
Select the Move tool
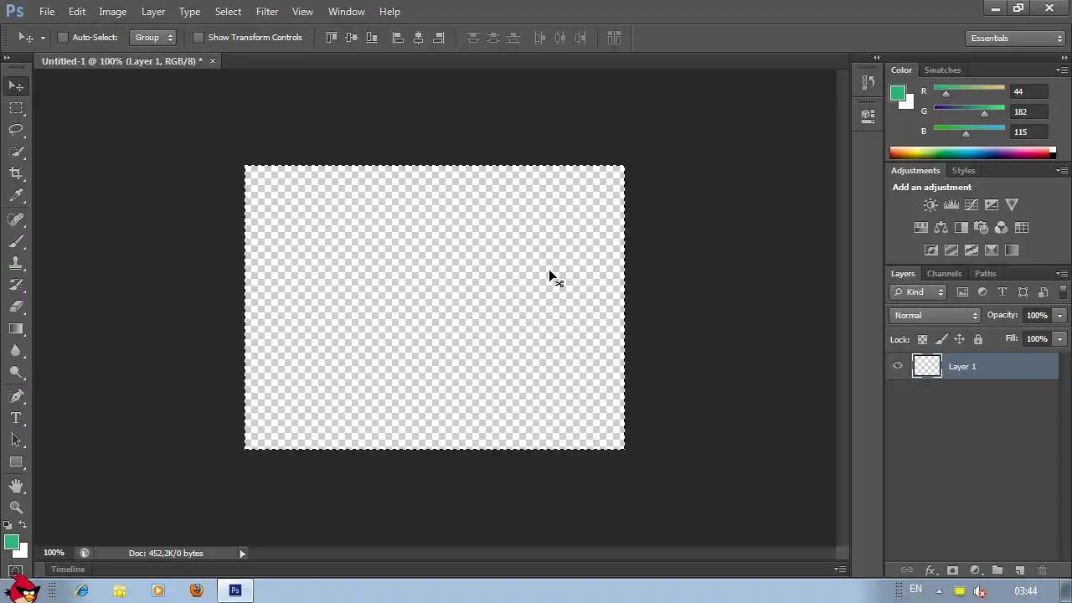click(x=16, y=86)
